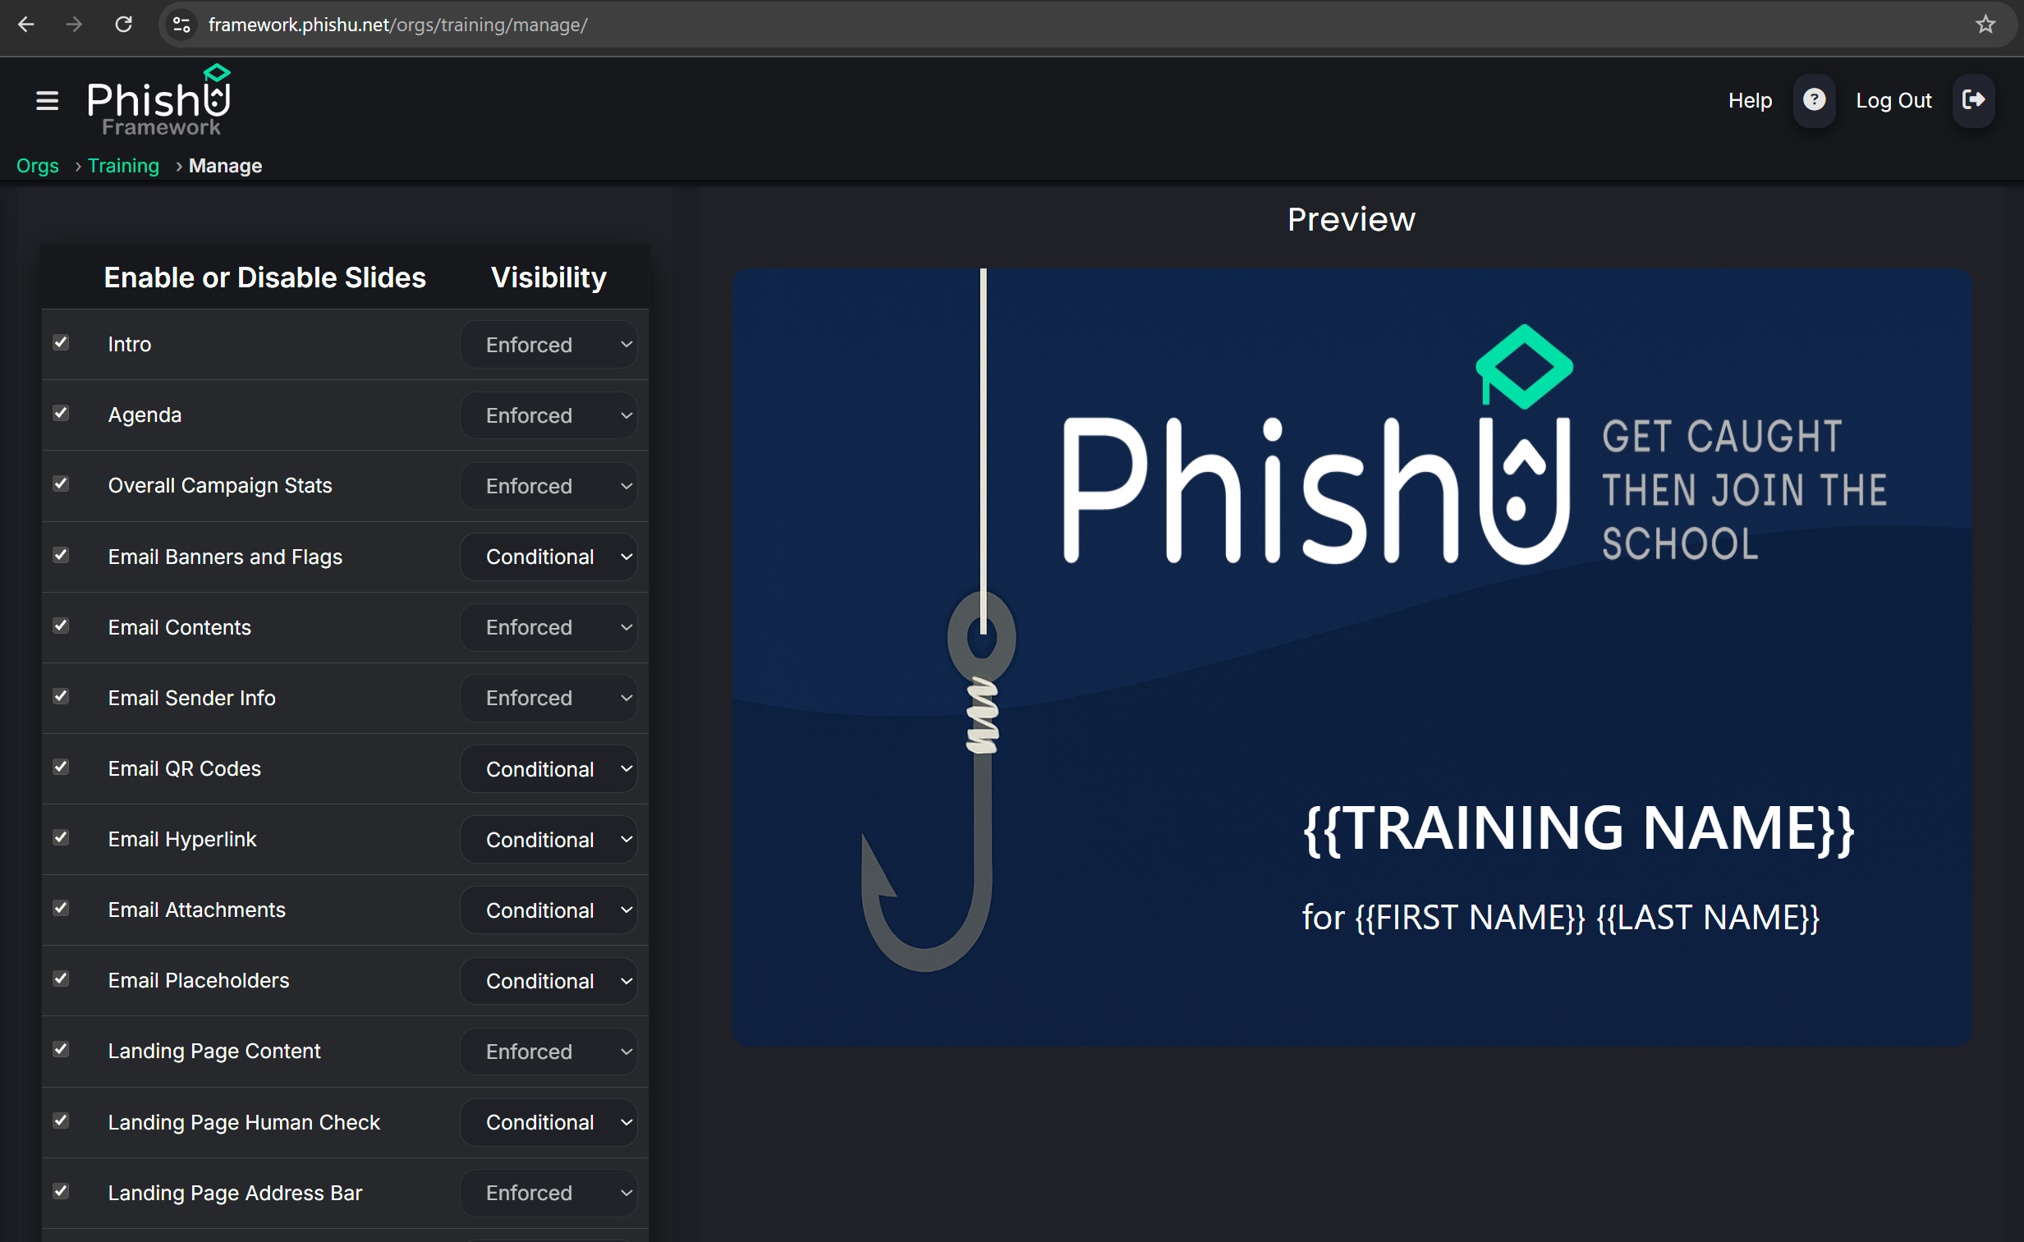
Task: Click the PhishU Framework logo
Action: (x=158, y=100)
